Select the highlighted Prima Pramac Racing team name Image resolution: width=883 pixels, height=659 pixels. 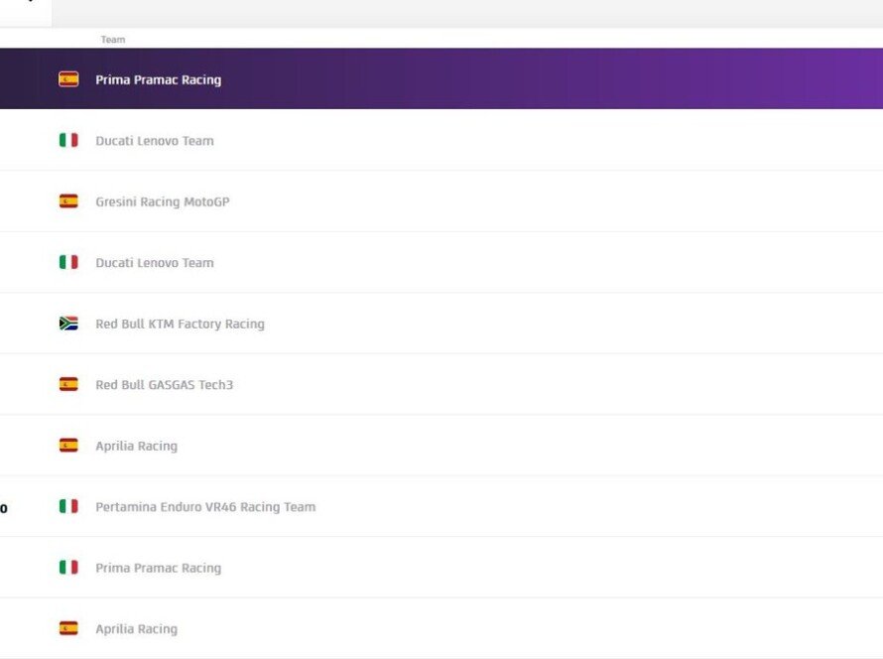point(158,79)
